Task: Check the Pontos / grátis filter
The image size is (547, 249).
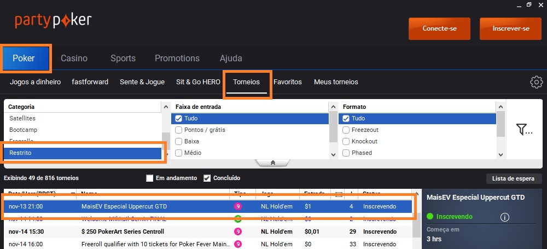Action: (x=179, y=130)
